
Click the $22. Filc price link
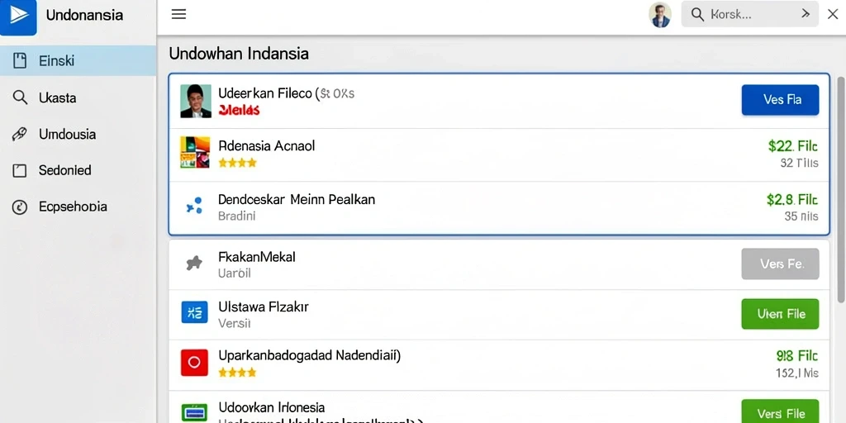point(792,146)
